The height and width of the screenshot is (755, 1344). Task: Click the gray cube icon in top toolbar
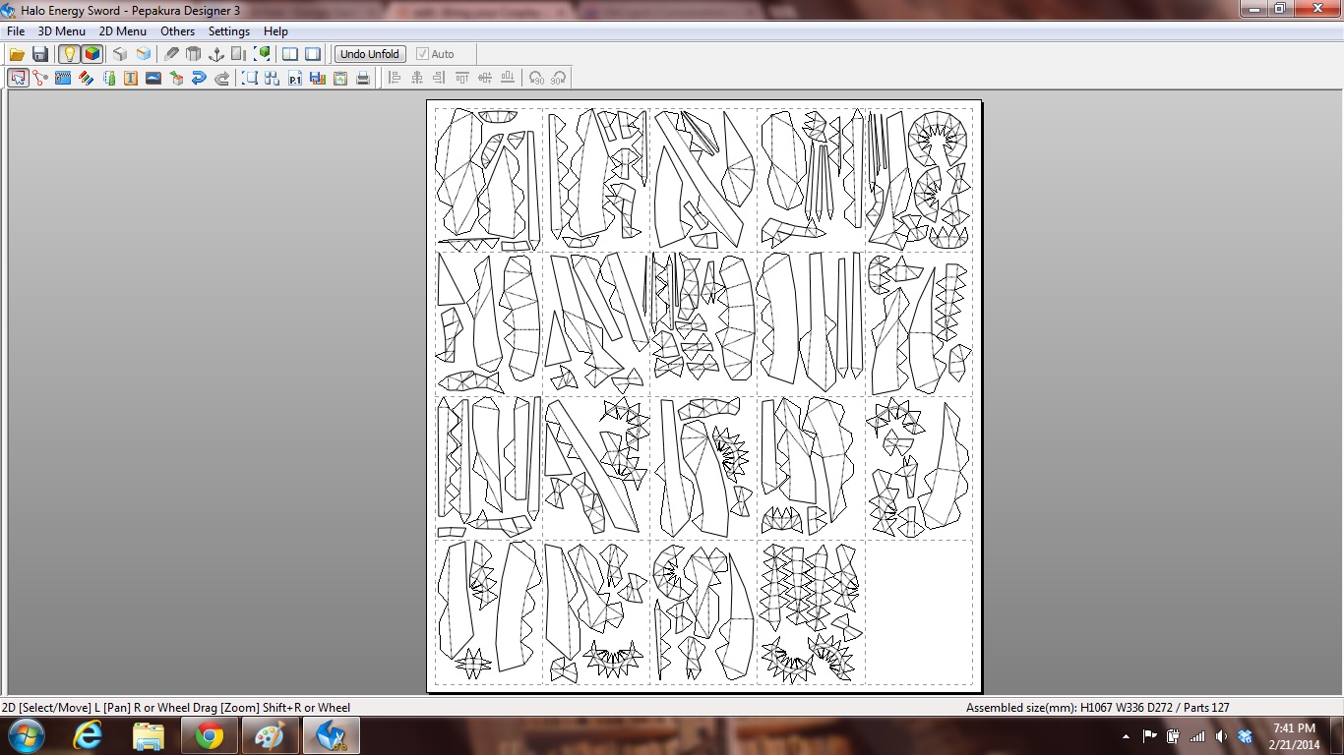(x=120, y=54)
